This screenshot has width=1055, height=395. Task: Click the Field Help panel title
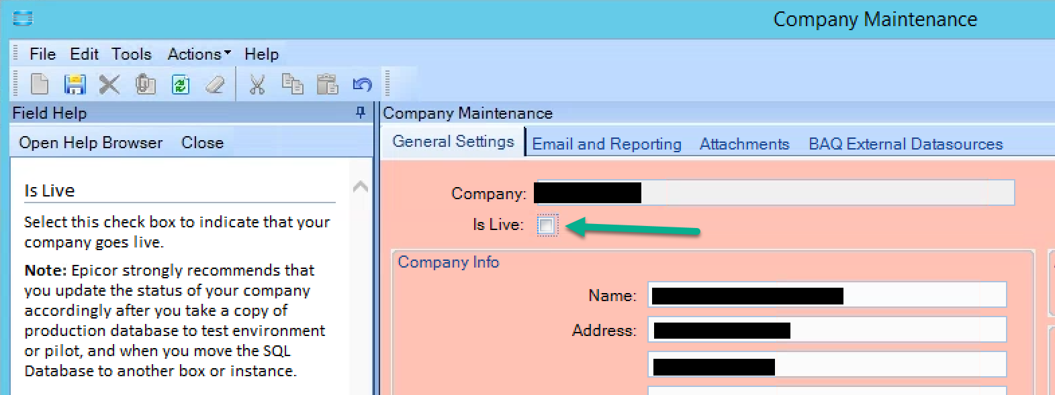tap(50, 113)
